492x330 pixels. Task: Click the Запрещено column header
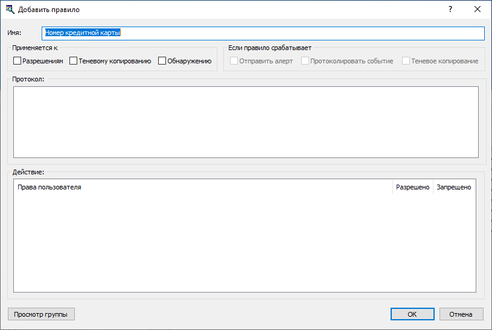click(454, 187)
